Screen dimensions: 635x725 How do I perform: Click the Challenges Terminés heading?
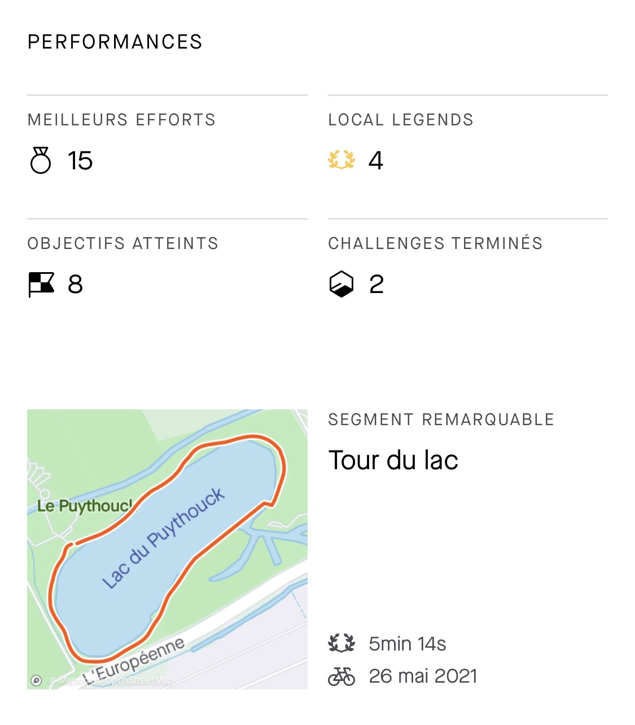pyautogui.click(x=435, y=243)
